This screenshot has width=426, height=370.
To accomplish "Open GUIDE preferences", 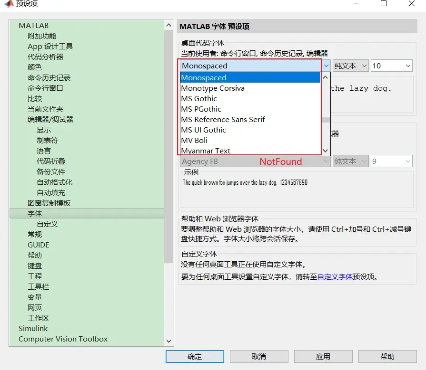I will click(x=38, y=245).
